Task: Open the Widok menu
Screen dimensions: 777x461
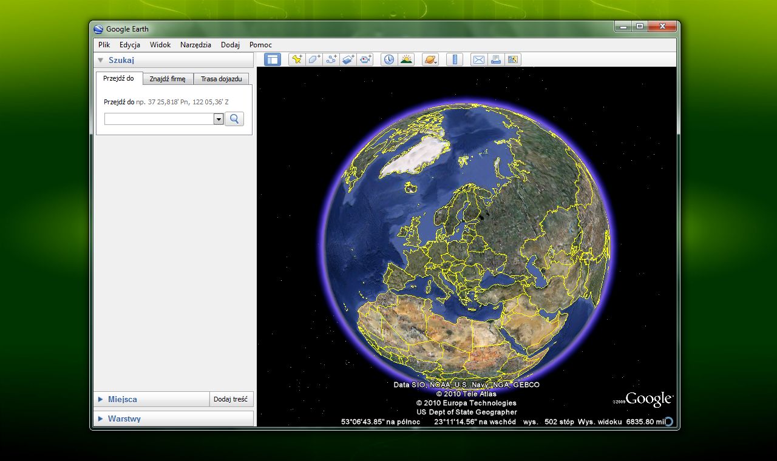Action: [160, 45]
